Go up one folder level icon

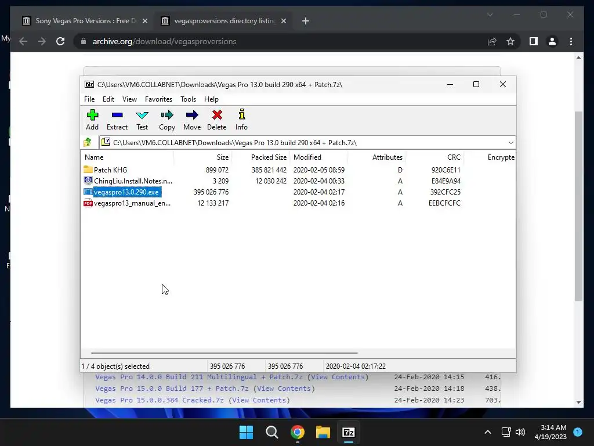click(x=88, y=142)
